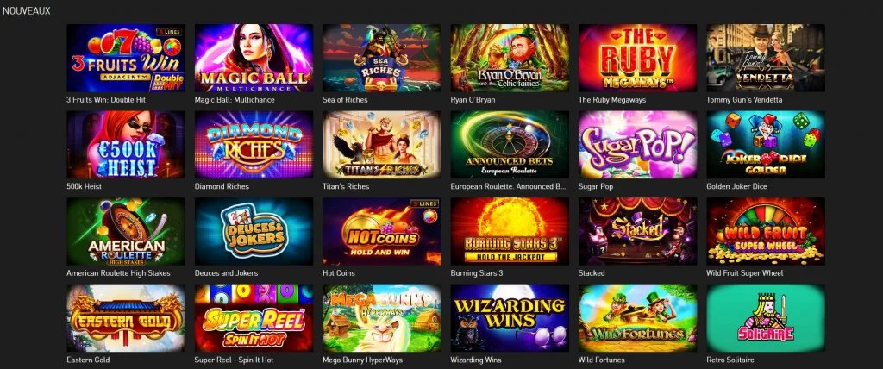The height and width of the screenshot is (369, 883).
Task: Select the NOUVEAUX section heading
Action: click(27, 10)
